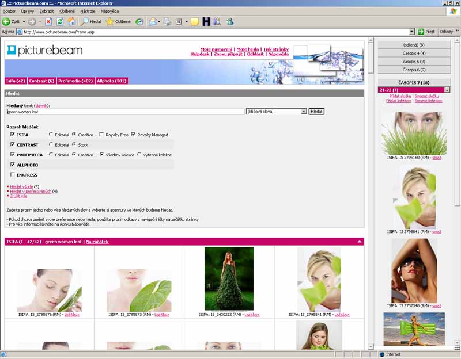Open the address bar dropdown arrow
Viewport: 461px width, 359px height.
[412, 32]
